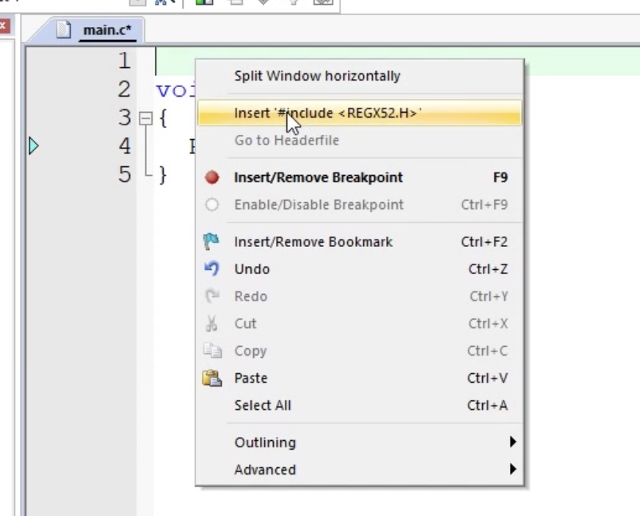
Task: Click the red Insert/Remove Breakpoint icon
Action: point(211,177)
